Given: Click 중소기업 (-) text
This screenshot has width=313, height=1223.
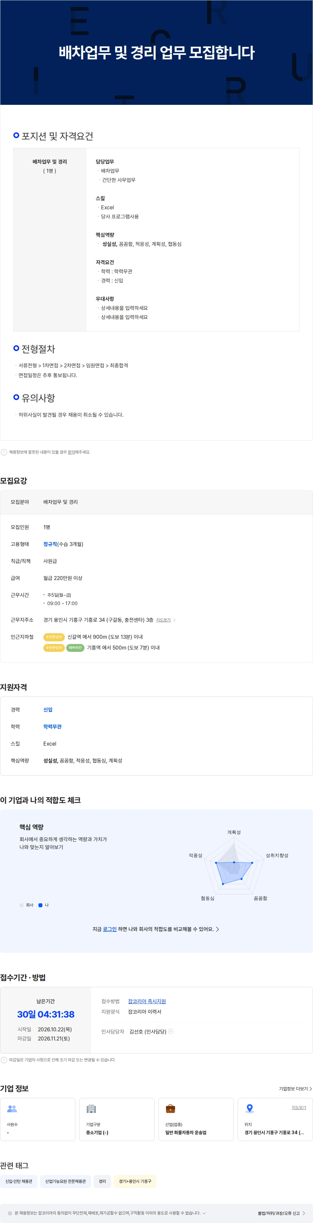Looking at the screenshot, I should pyautogui.click(x=97, y=1132).
